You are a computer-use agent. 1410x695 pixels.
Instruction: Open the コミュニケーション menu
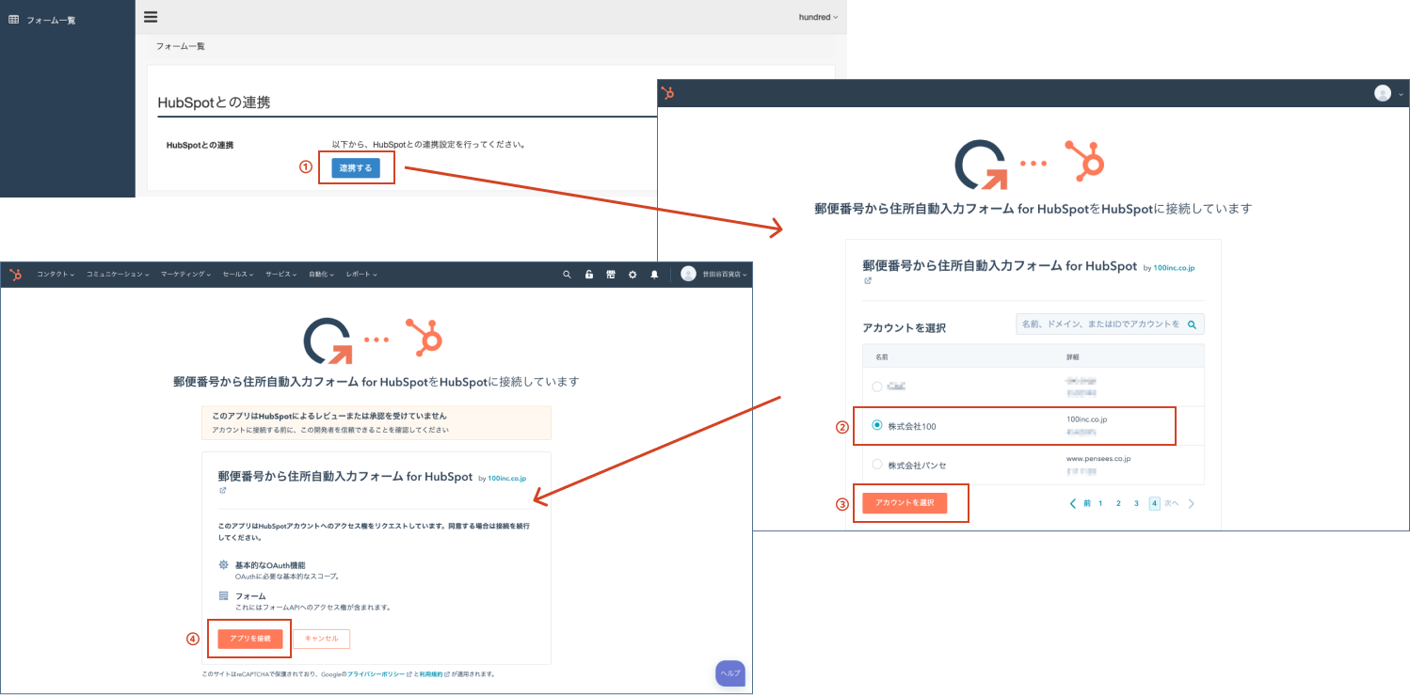click(119, 275)
